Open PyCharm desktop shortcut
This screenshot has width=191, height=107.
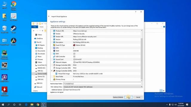(x=4, y=55)
